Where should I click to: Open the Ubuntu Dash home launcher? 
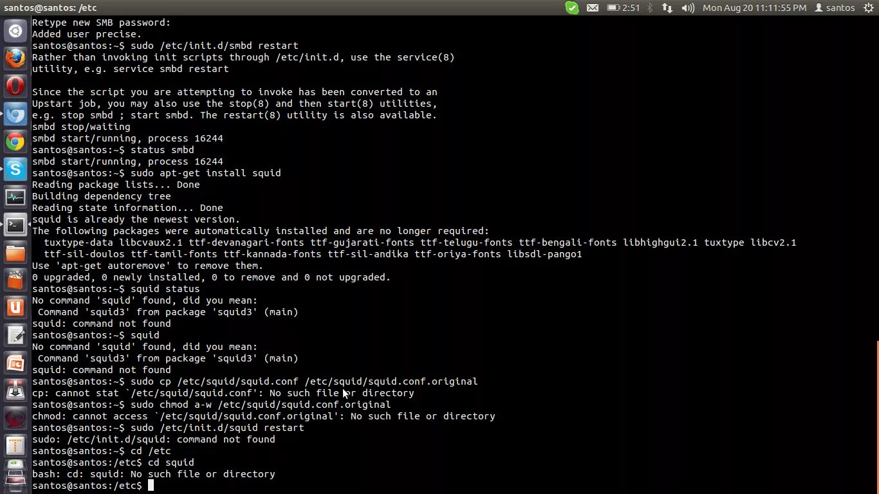15,30
